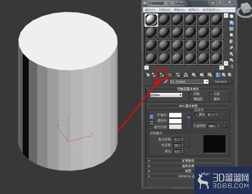Toggle the ambient-diffuse color lock

(151, 116)
